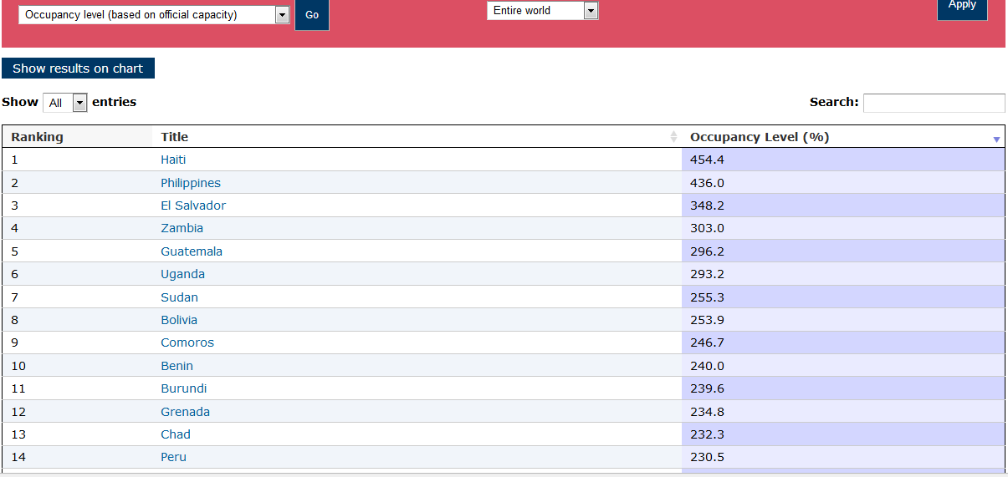This screenshot has width=1008, height=477.
Task: Click the Apply button
Action: (x=961, y=7)
